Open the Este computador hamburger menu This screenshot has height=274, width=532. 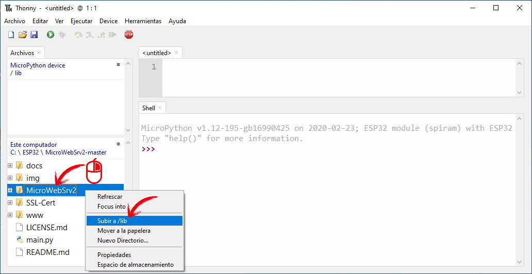pyautogui.click(x=119, y=144)
